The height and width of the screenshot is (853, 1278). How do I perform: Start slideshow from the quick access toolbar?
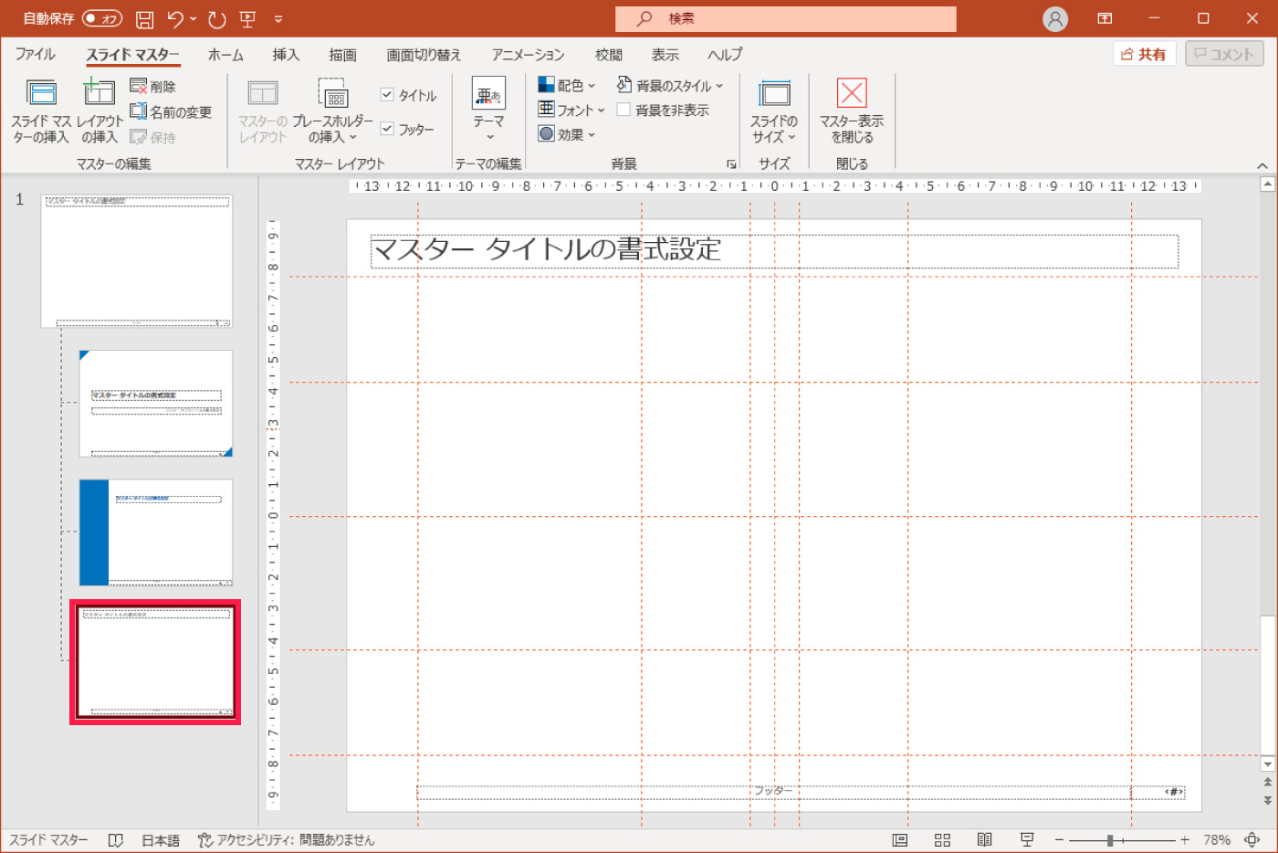[247, 18]
